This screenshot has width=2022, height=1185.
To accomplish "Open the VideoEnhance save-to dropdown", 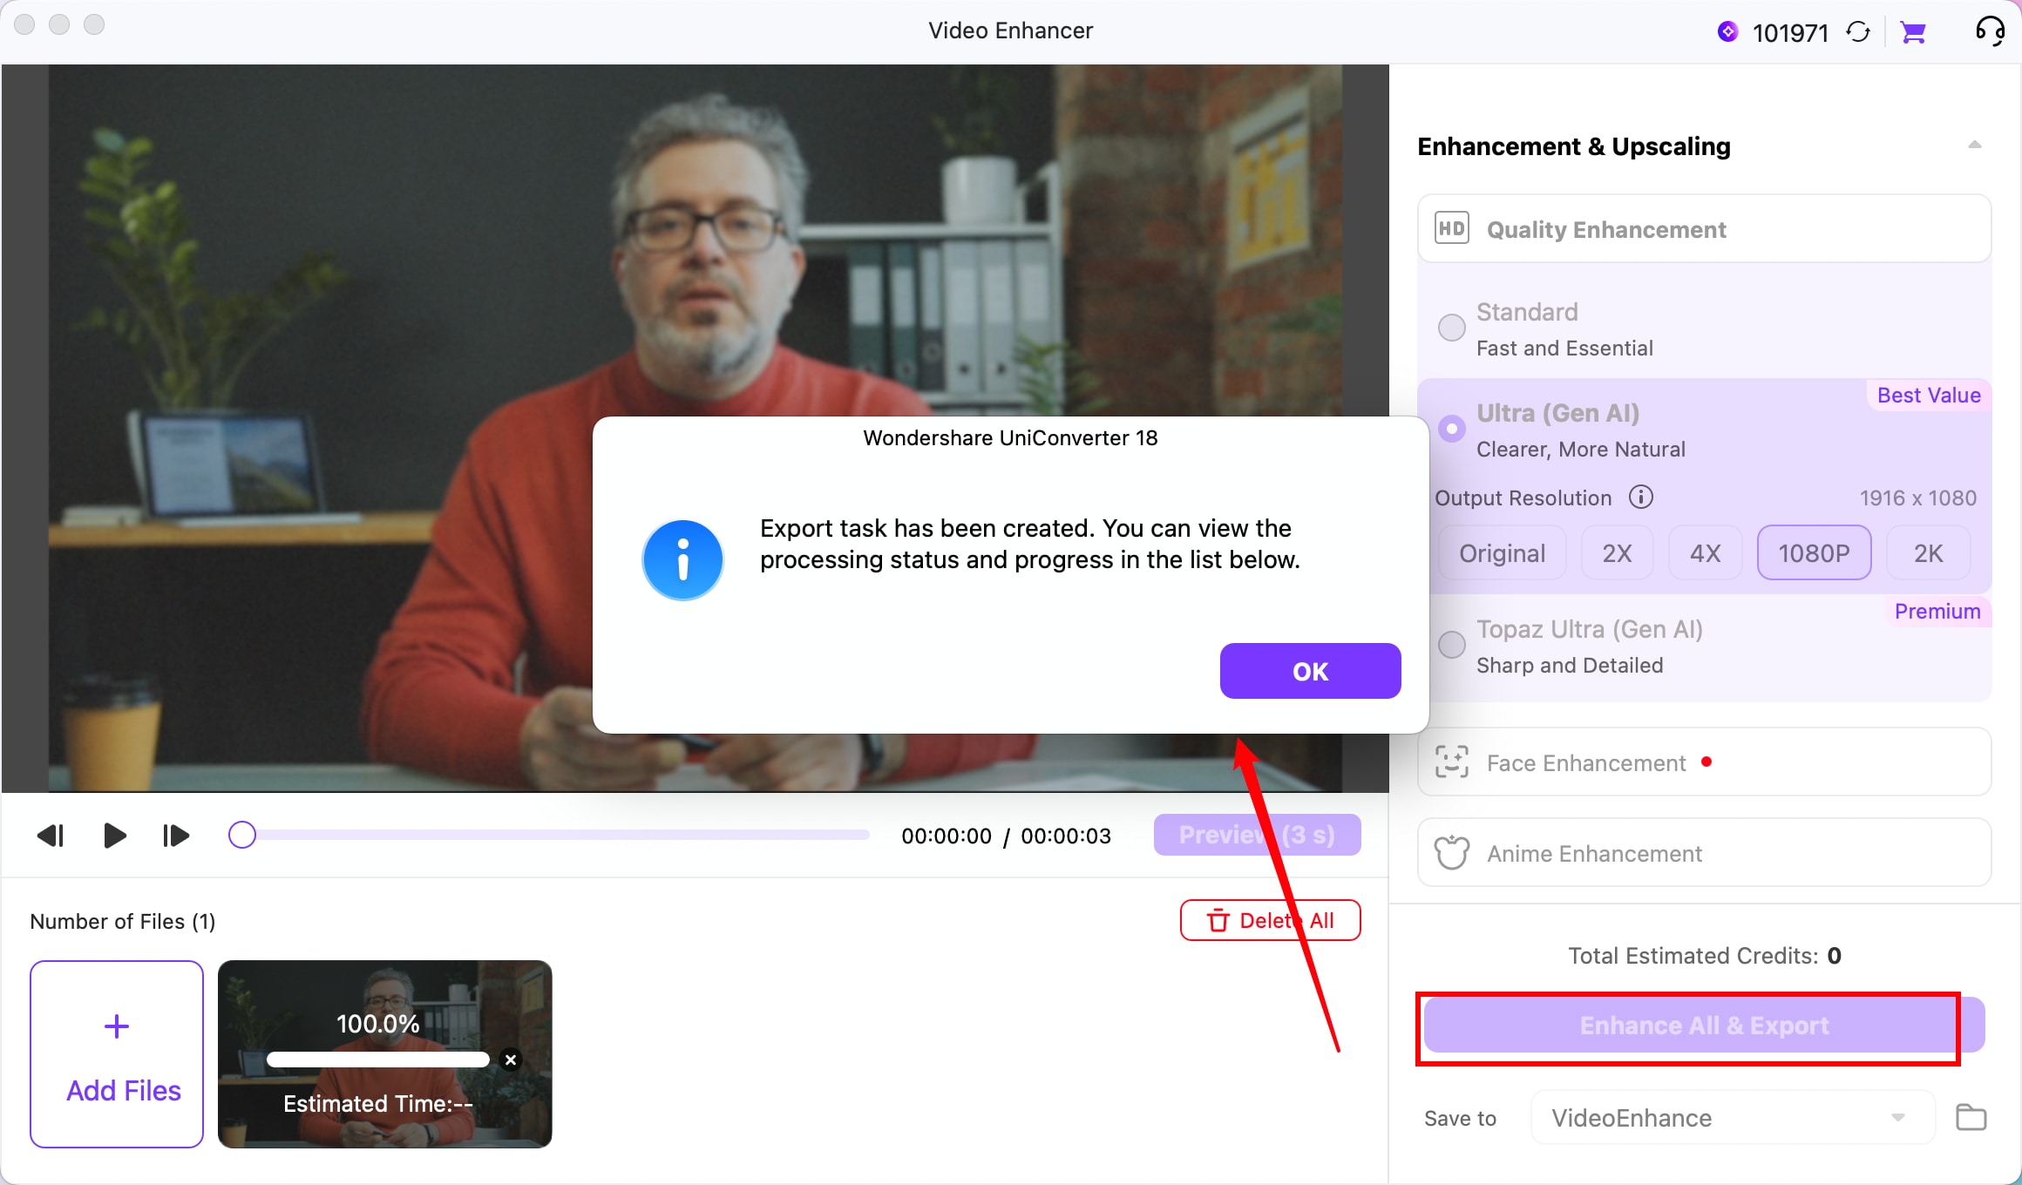I will point(1733,1117).
